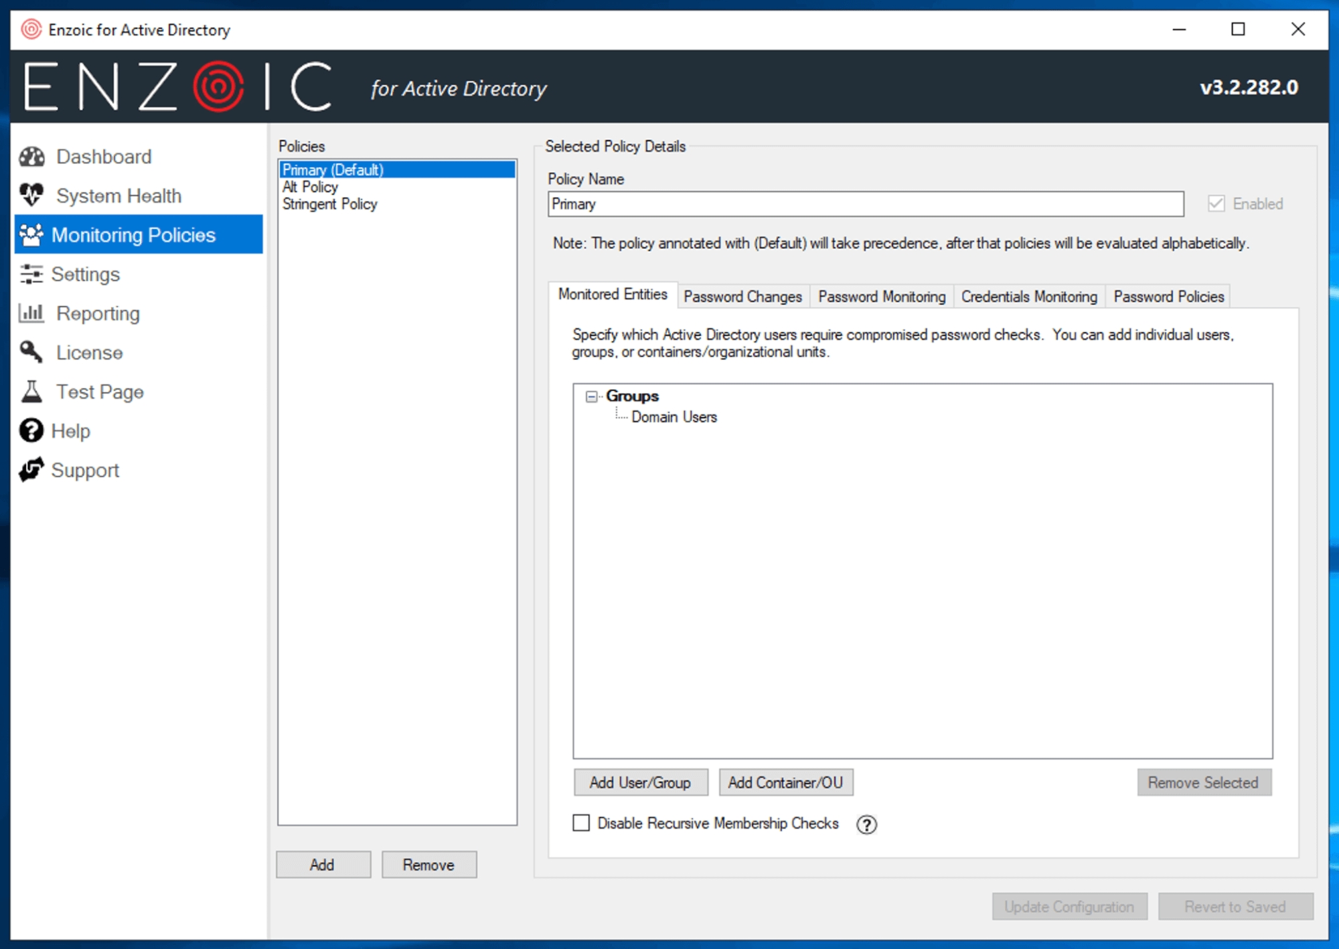
Task: Click into the Policy Name field
Action: coord(865,204)
